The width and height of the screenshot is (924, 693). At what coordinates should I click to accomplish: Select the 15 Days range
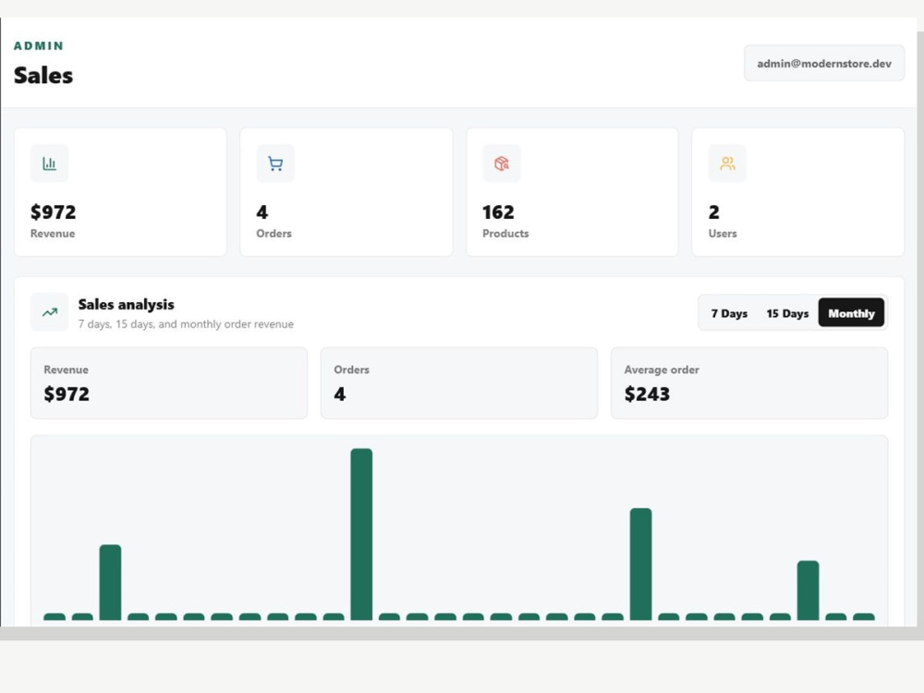(x=787, y=313)
